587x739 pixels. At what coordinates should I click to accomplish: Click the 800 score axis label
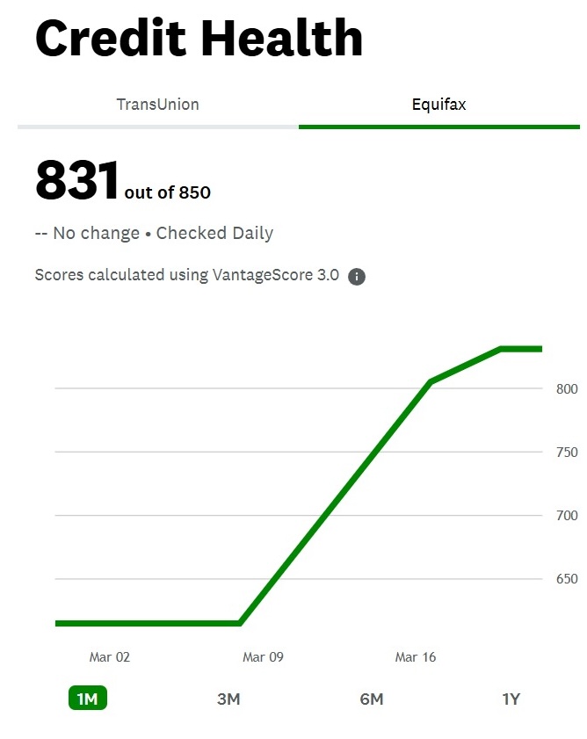coord(567,388)
